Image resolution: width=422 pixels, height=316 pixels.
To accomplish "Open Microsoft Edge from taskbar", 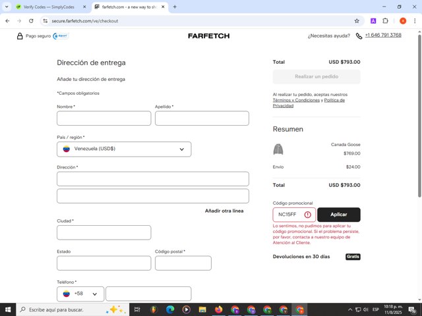I will (x=170, y=309).
